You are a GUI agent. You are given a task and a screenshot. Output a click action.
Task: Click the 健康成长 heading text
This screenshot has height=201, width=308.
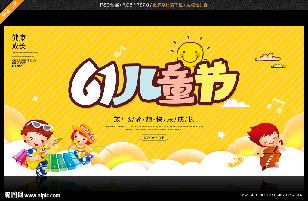(19, 42)
